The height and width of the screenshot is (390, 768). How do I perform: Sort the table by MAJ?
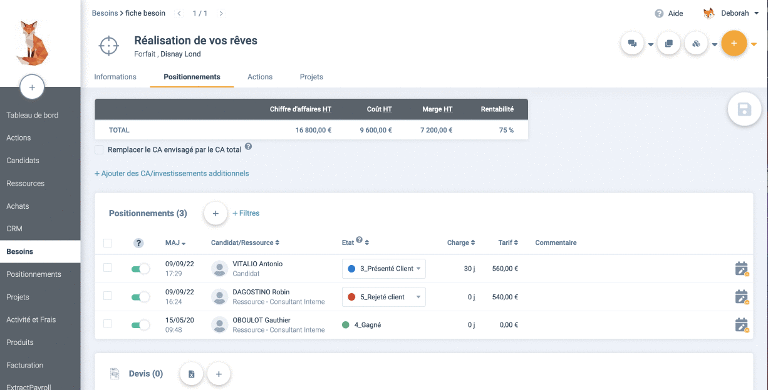coord(175,242)
